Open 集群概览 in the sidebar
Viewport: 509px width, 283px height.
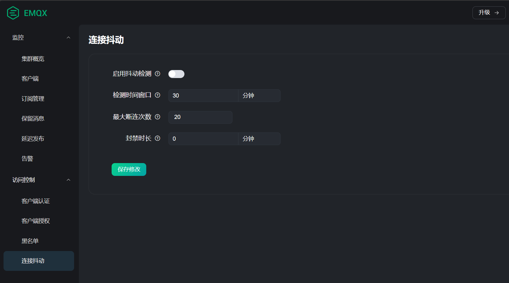(x=33, y=59)
